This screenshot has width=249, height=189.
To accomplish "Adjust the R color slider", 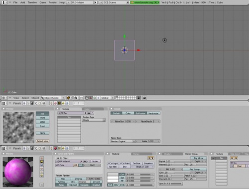I will 140,175.
